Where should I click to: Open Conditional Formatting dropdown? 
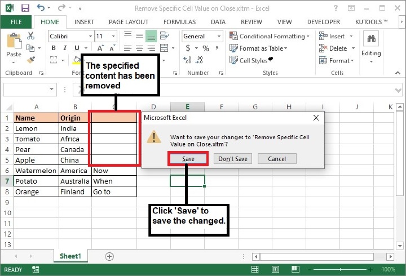tap(270, 36)
